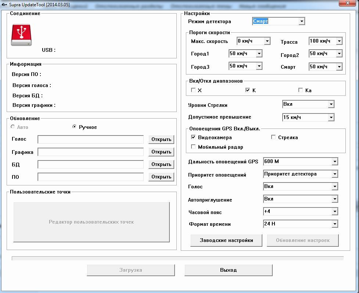359x293 pixels.
Task: Check the Стрелка GPS alert checkbox
Action: pos(273,137)
